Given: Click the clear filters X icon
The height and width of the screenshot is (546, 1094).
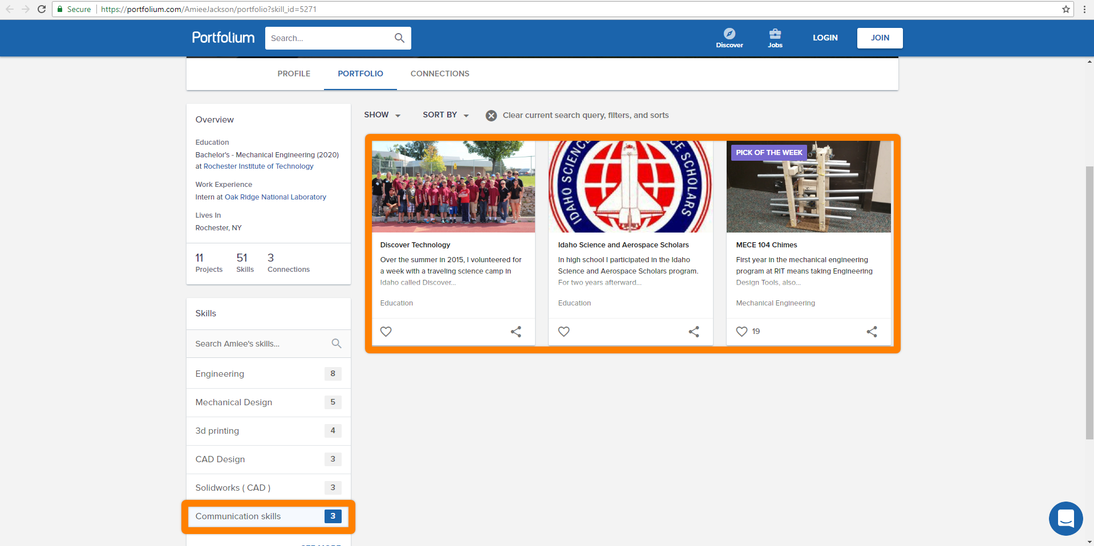Looking at the screenshot, I should [x=491, y=116].
